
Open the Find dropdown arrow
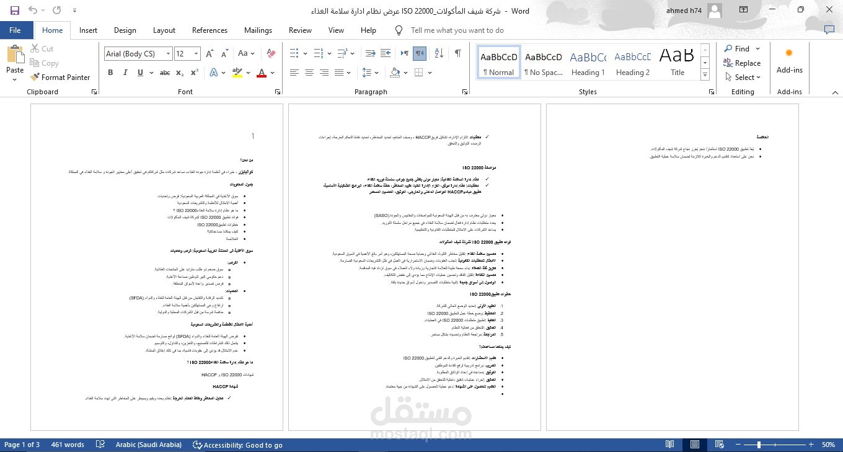click(757, 48)
